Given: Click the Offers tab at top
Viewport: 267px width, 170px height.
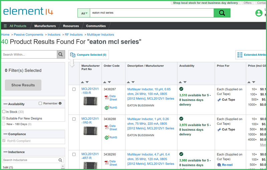Looking at the screenshot, I should tap(247, 3).
